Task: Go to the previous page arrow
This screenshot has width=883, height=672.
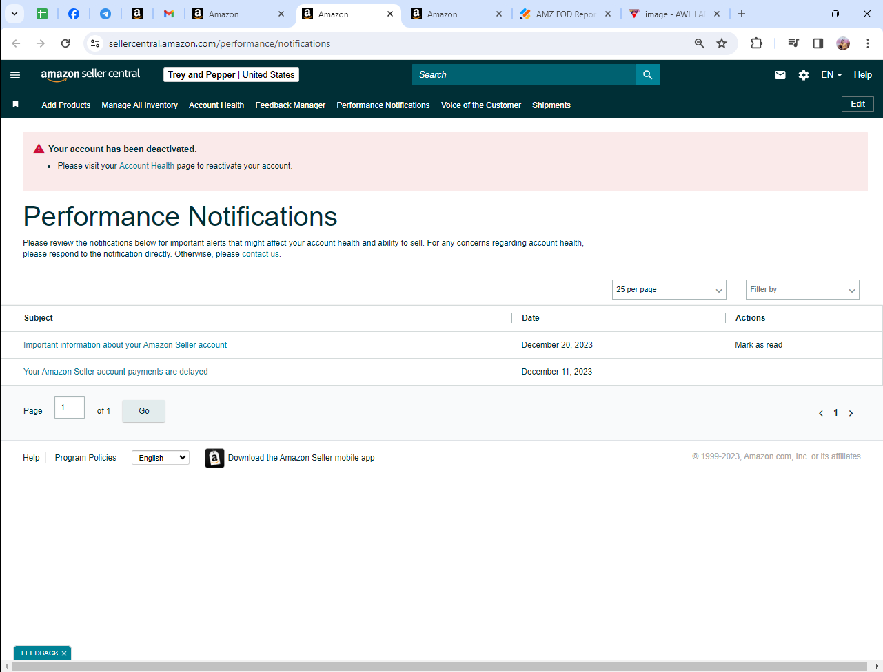Action: pos(821,413)
